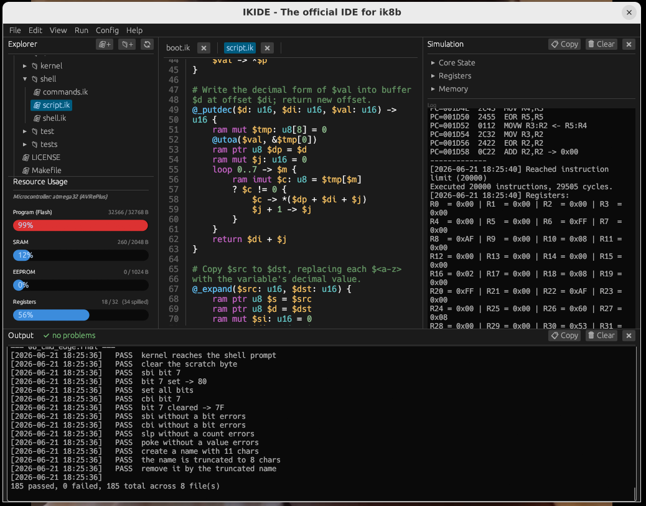Viewport: 646px width, 506px height.
Task: Click the tests folder icon
Action: (x=35, y=144)
